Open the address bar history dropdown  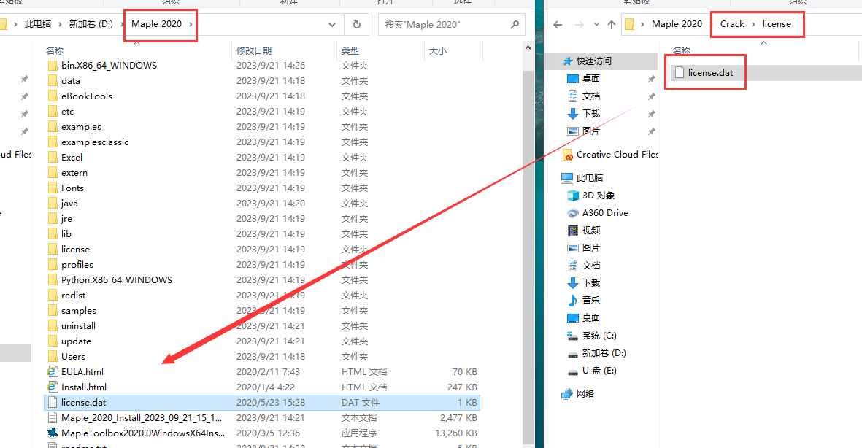(x=332, y=24)
